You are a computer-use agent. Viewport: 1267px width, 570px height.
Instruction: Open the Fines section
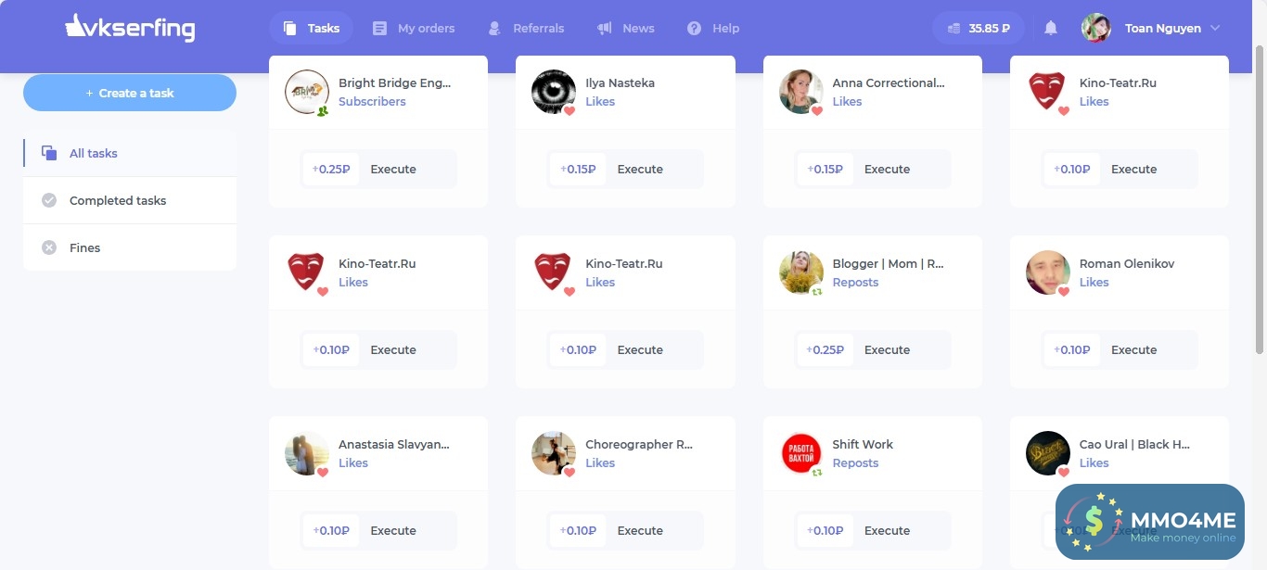[x=130, y=247]
